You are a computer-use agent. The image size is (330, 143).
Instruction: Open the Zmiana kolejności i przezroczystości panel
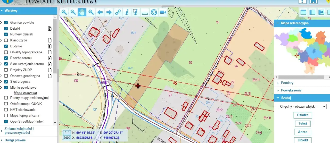tap(19, 131)
